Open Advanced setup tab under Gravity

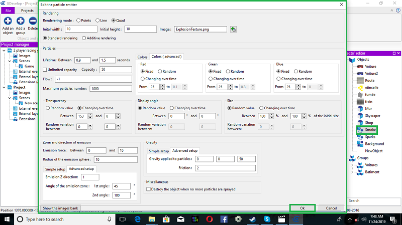(x=185, y=151)
